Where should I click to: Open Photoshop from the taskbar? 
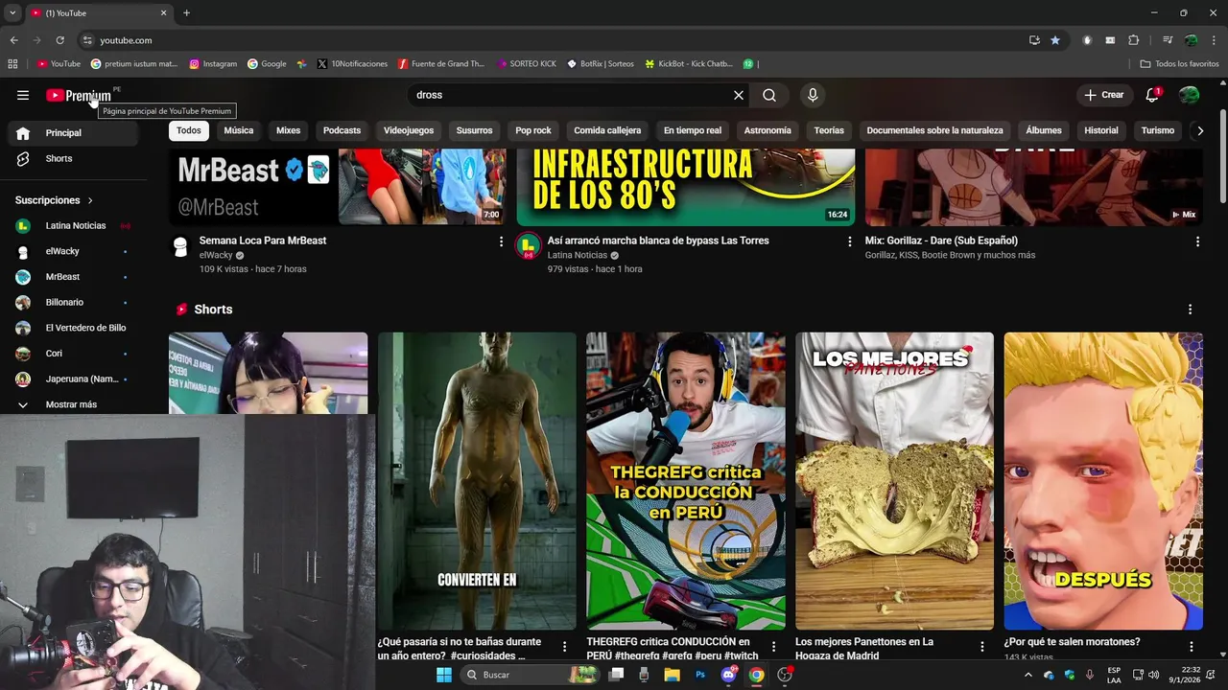[x=700, y=675]
